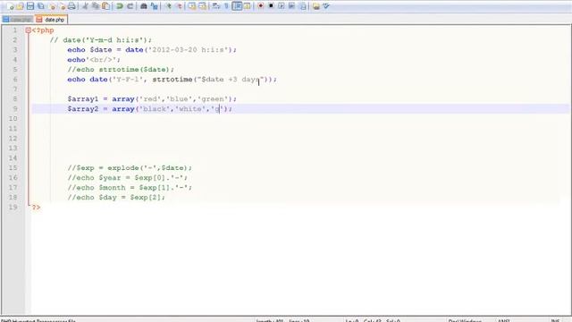Collapse the <?php fold marker on line 1

(x=28, y=30)
